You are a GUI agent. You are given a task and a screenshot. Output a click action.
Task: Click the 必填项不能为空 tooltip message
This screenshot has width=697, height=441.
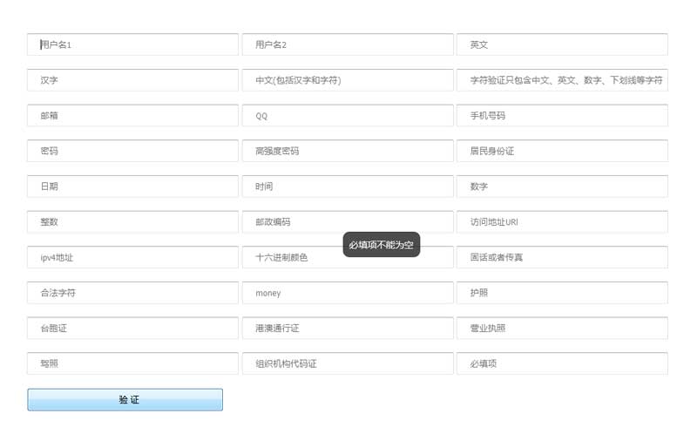(382, 245)
